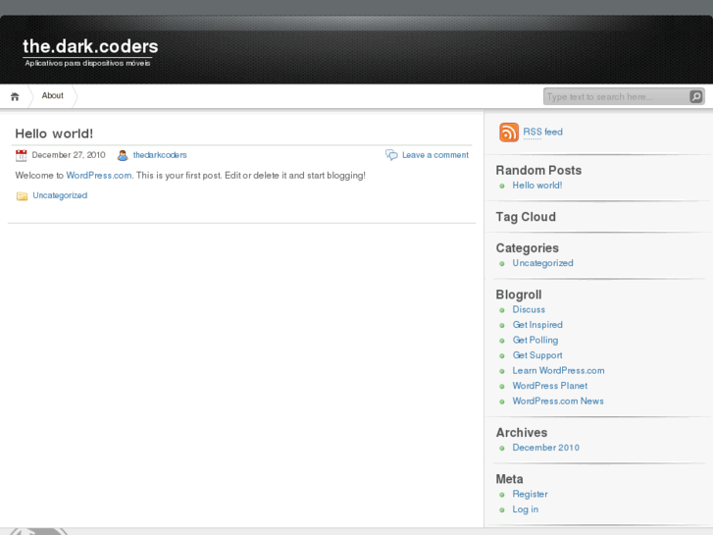Click the Log in link
This screenshot has width=713, height=535.
tap(526, 509)
